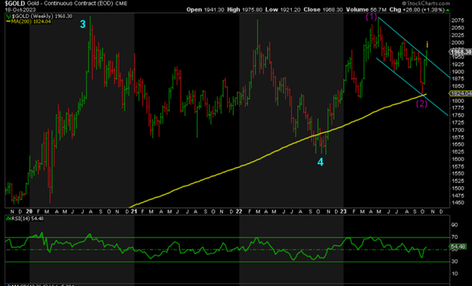
Task: Click the '$GOLD (Weekly) 1968.30' legend entry
Action: tap(42, 16)
